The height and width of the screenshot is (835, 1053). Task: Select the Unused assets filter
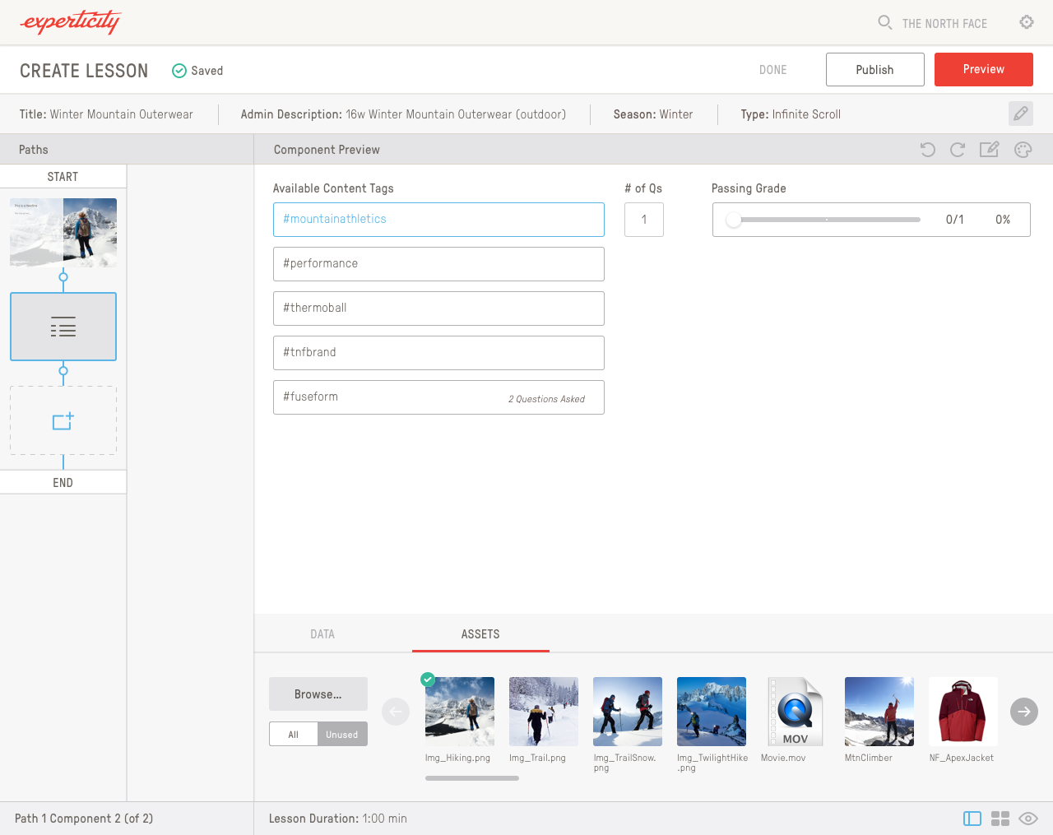tap(342, 735)
